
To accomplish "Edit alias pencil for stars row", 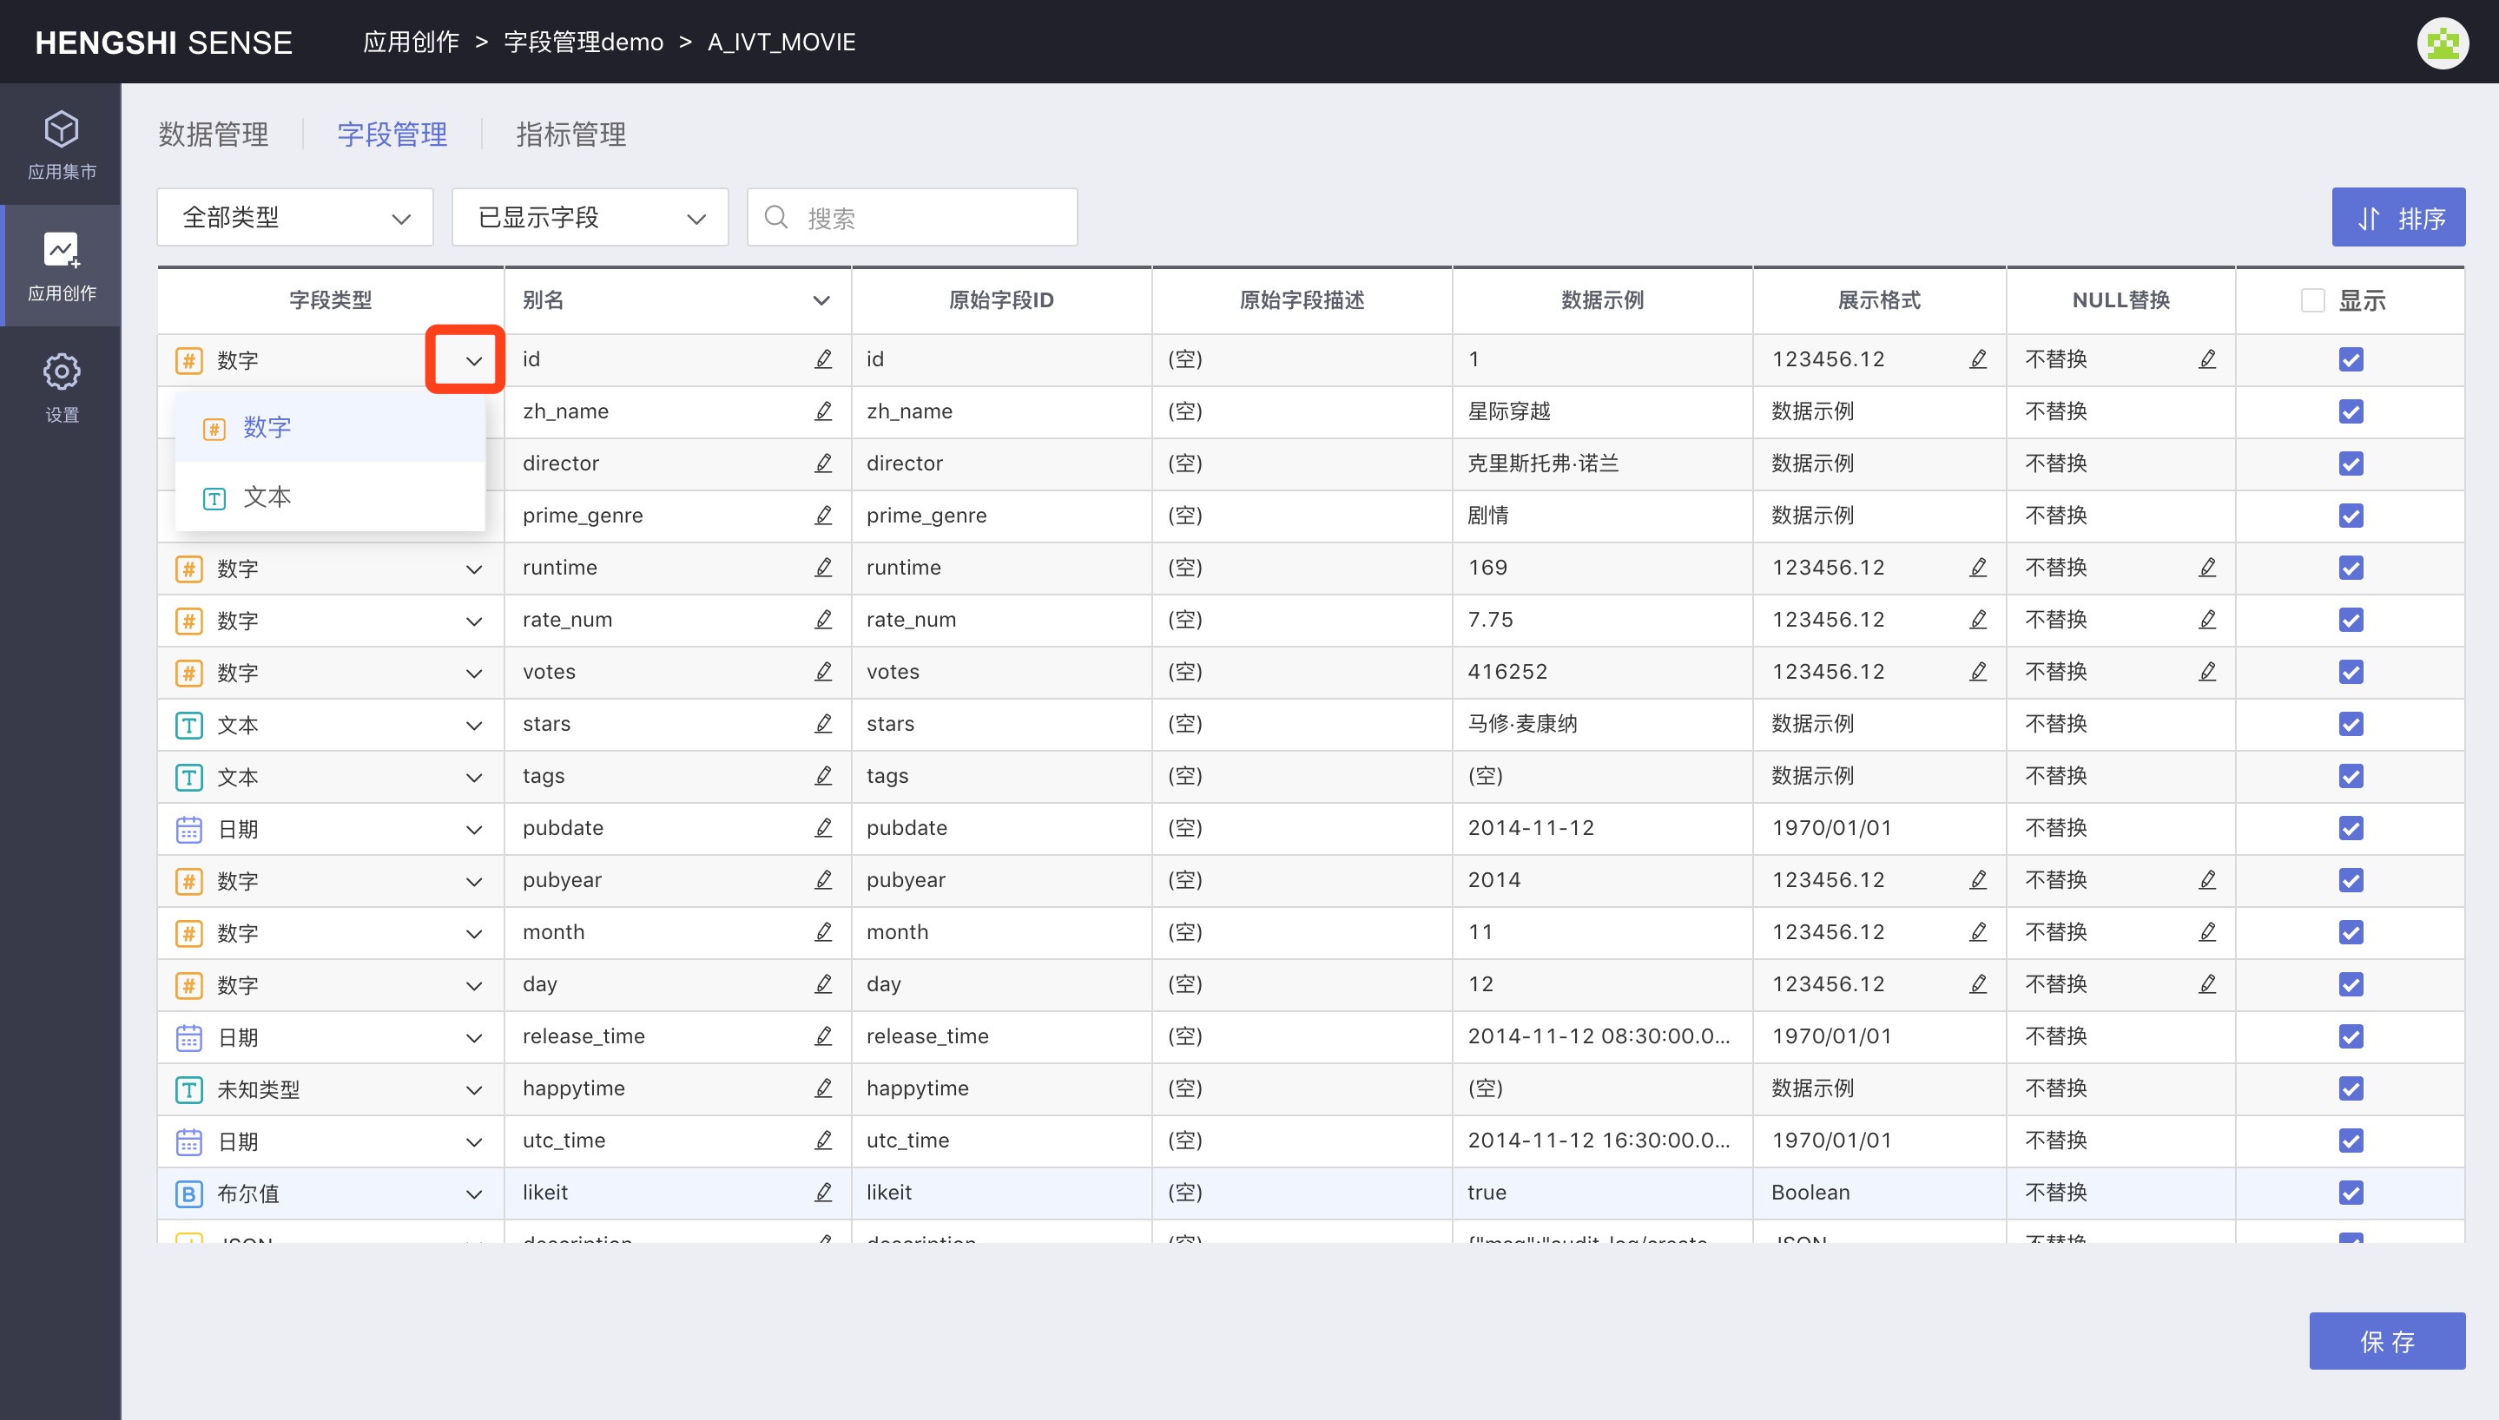I will click(x=823, y=724).
